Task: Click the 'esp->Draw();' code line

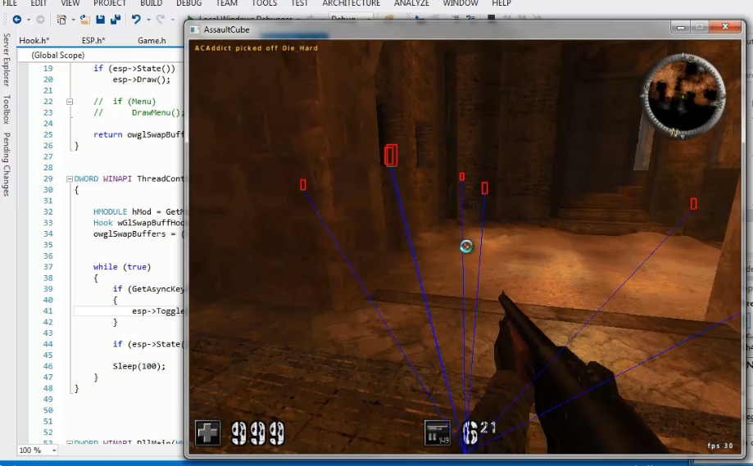Action: pyautogui.click(x=141, y=79)
